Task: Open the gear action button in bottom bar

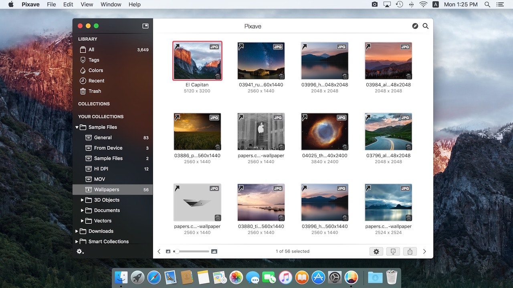Action: (x=376, y=251)
